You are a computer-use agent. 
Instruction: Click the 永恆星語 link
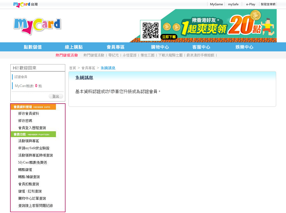[x=129, y=55]
